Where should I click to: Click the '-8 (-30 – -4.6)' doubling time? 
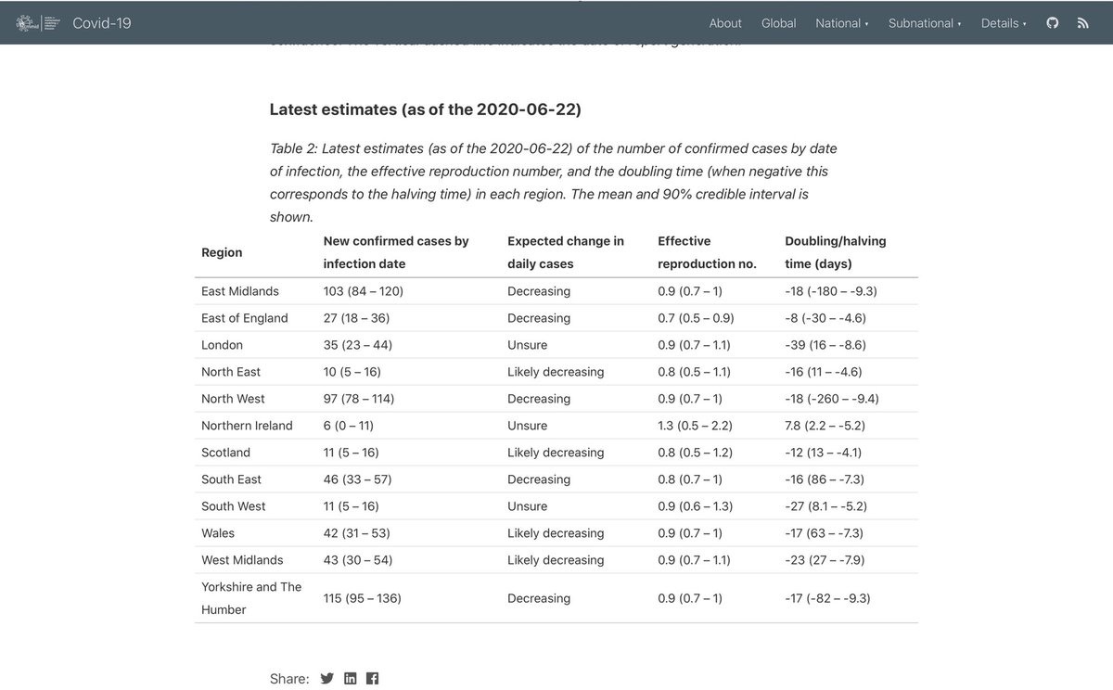pos(825,318)
